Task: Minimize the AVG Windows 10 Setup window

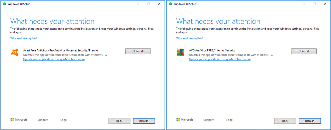Action: 304,4
